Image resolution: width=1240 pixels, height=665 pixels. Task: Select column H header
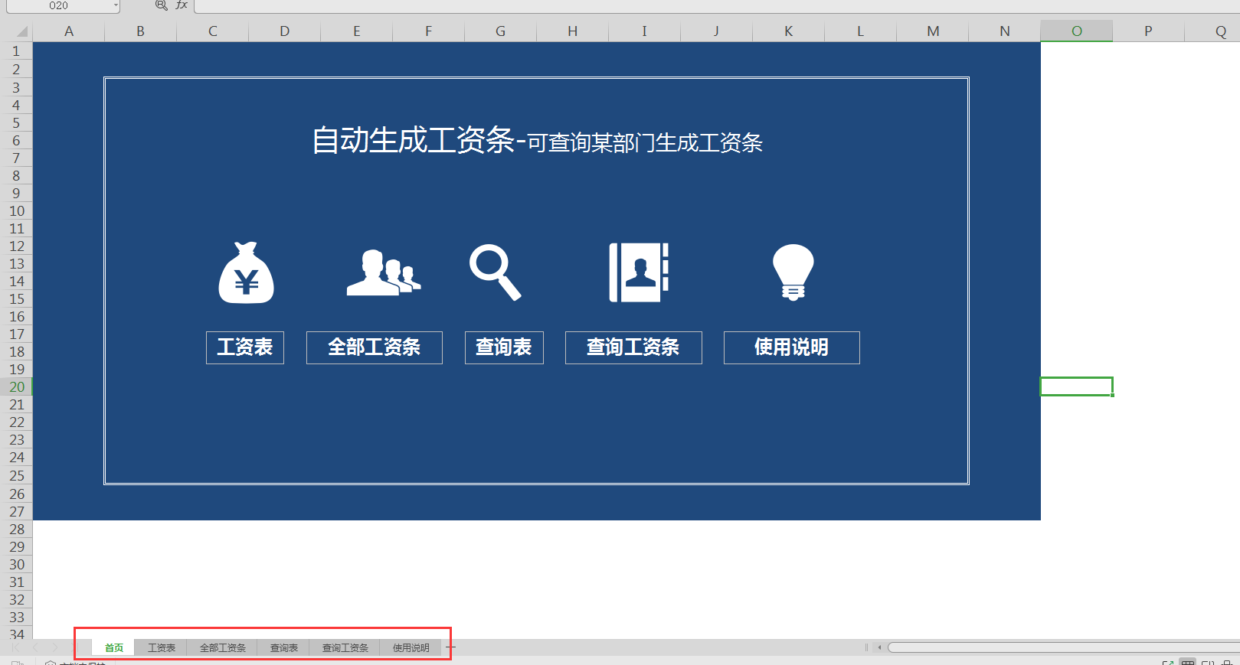coord(573,31)
